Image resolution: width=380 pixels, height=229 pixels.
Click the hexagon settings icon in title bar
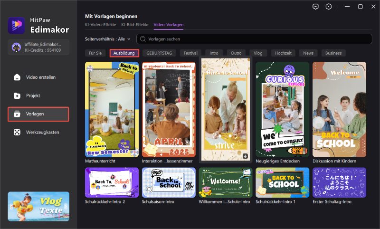click(328, 7)
